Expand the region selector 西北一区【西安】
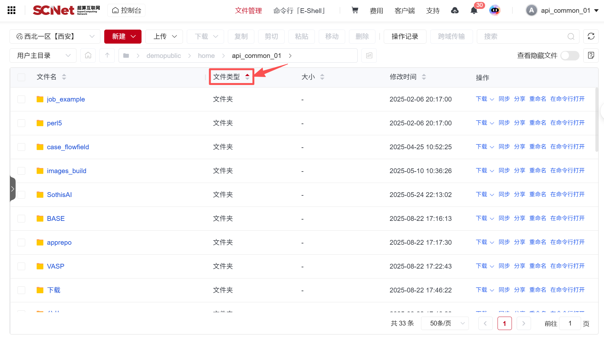604x337 pixels. point(55,37)
